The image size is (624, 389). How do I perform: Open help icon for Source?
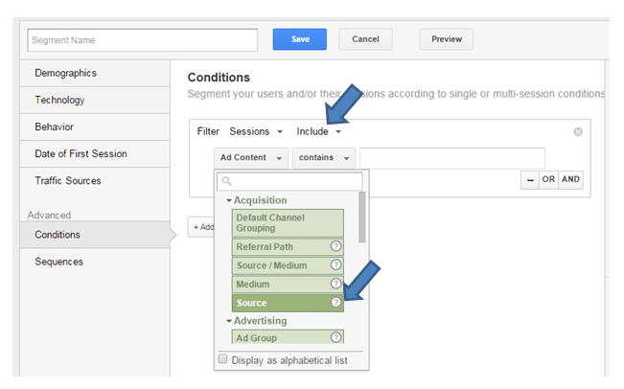coord(335,303)
